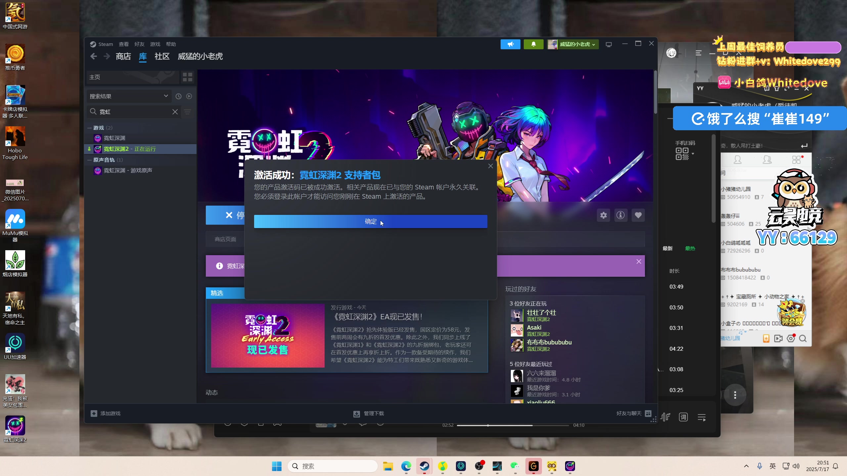Click the Windows Start button
This screenshot has width=847, height=476.
[x=277, y=466]
